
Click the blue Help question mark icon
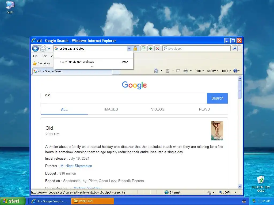[235, 71]
